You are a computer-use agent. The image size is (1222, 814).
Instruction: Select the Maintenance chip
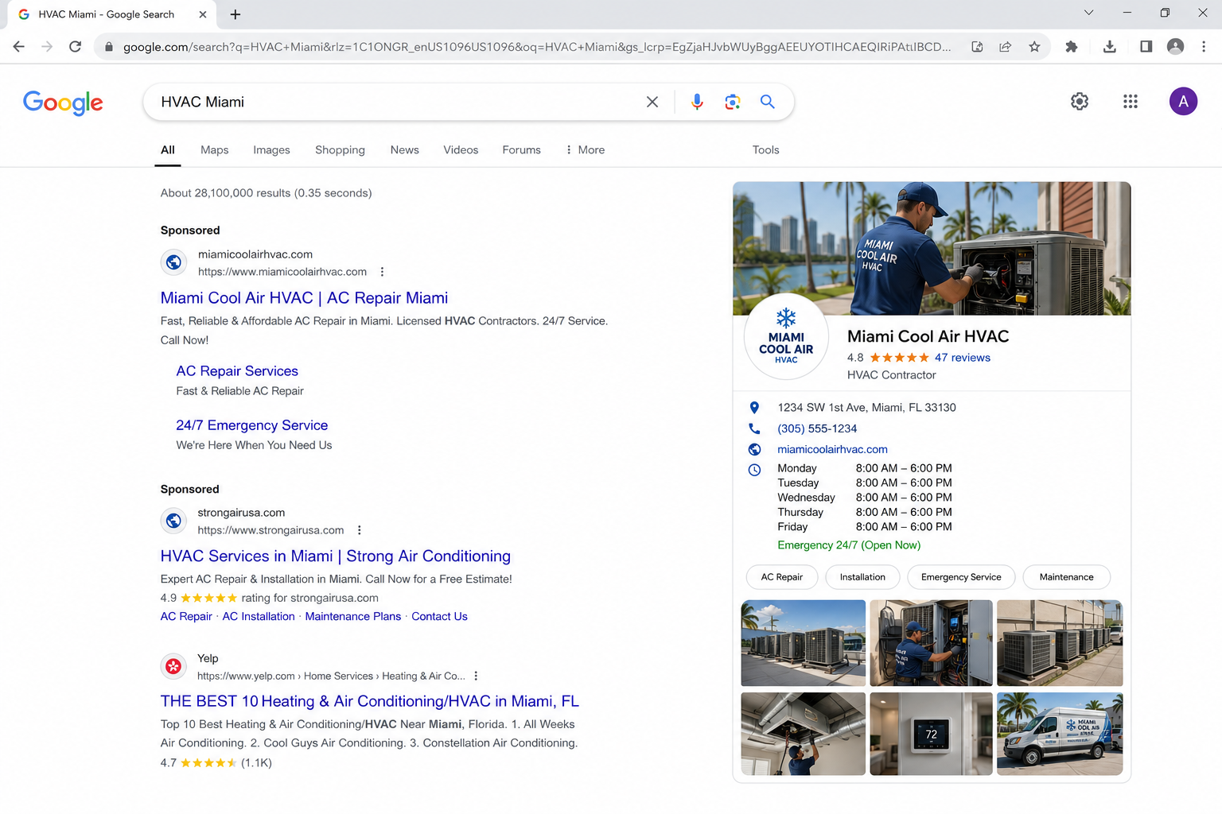pyautogui.click(x=1066, y=577)
